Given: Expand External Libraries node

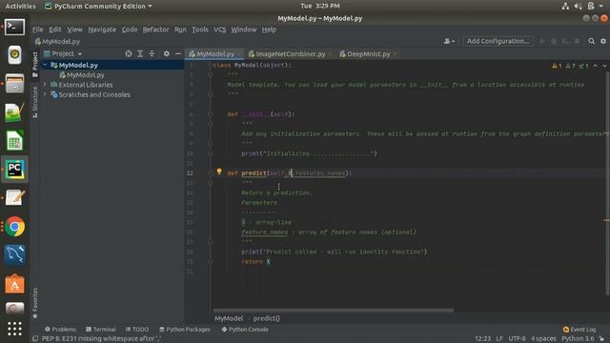Looking at the screenshot, I should (45, 85).
